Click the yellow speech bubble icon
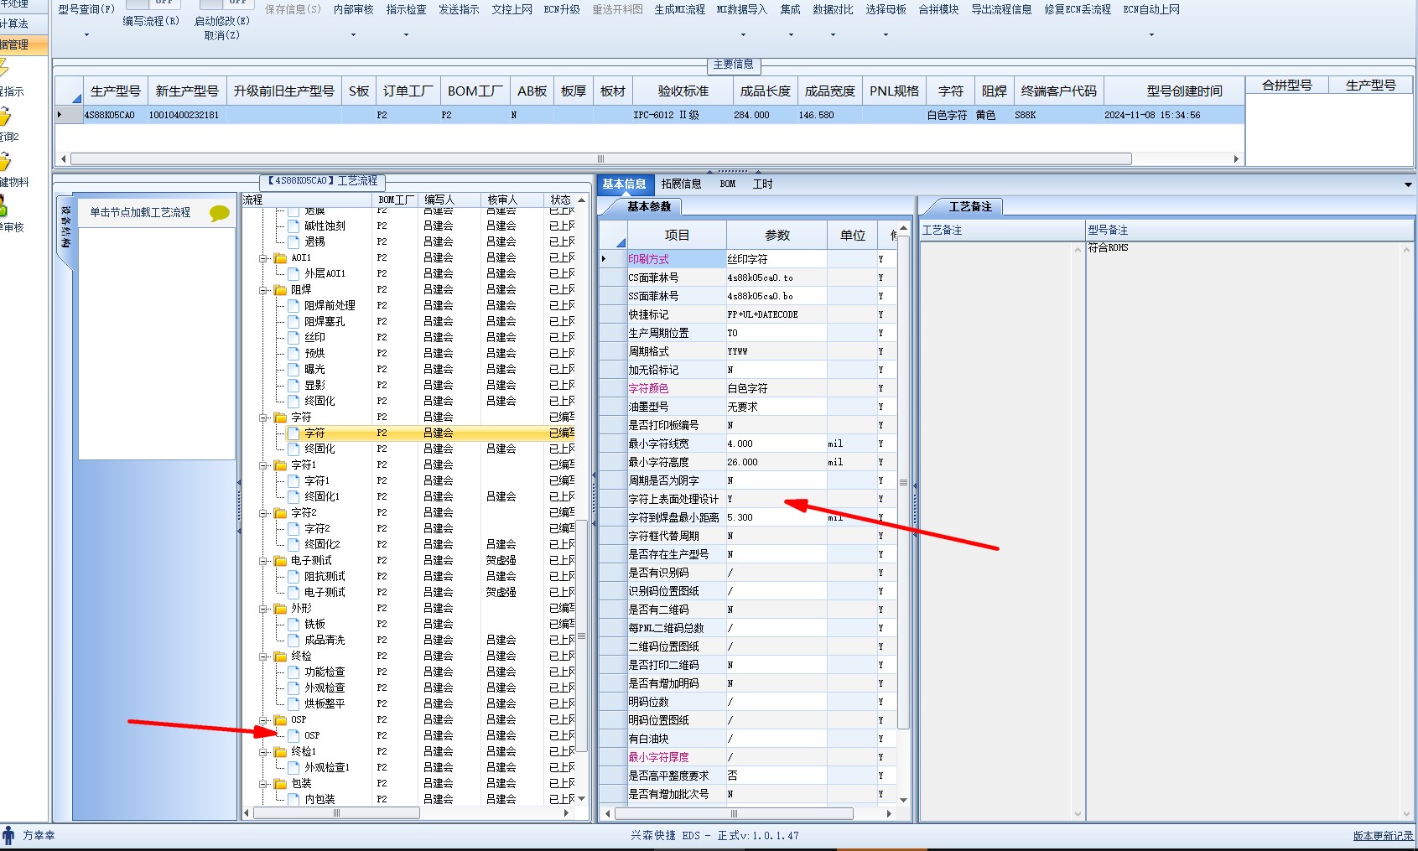 pos(220,213)
